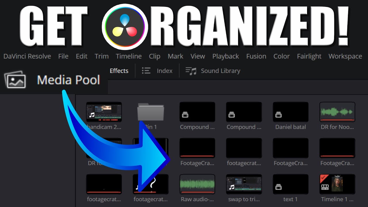Select the swap to tri clip thumbnail
This screenshot has width=368, height=207.
point(244,184)
